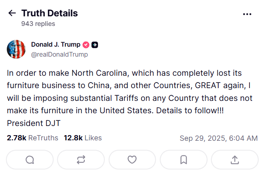Click the red verified checkmark badge

pyautogui.click(x=86, y=45)
